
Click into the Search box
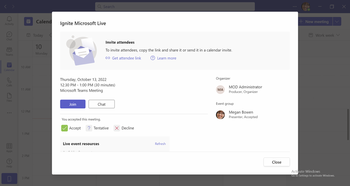[x=175, y=7]
